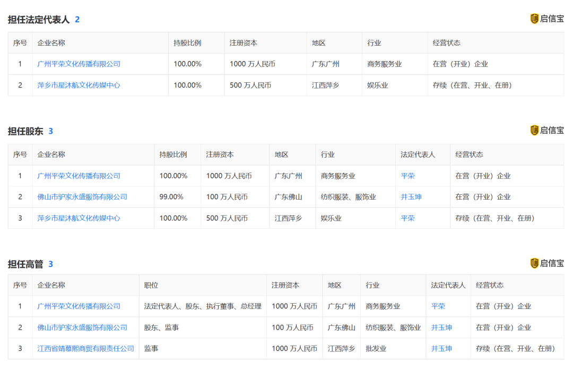Open 佛山市驴家永盛服饰有限公司 in the 担任高管 table

tap(82, 328)
